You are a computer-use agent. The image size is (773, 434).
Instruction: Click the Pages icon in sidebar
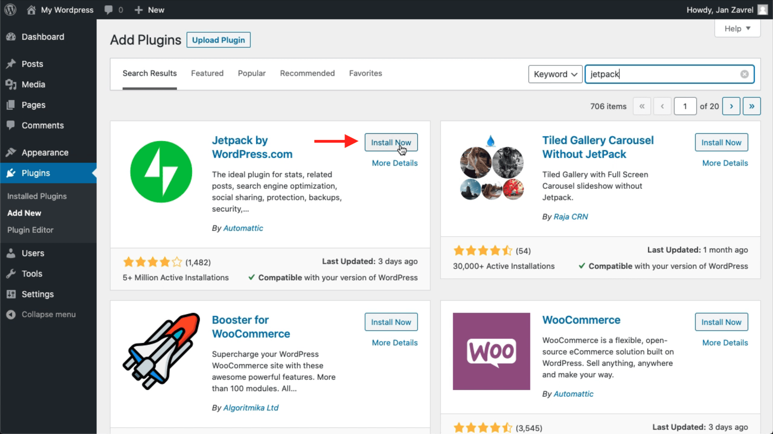tap(11, 105)
